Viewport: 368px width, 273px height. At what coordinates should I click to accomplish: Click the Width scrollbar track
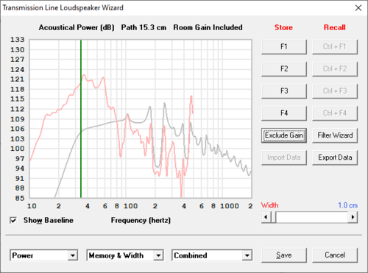312,217
